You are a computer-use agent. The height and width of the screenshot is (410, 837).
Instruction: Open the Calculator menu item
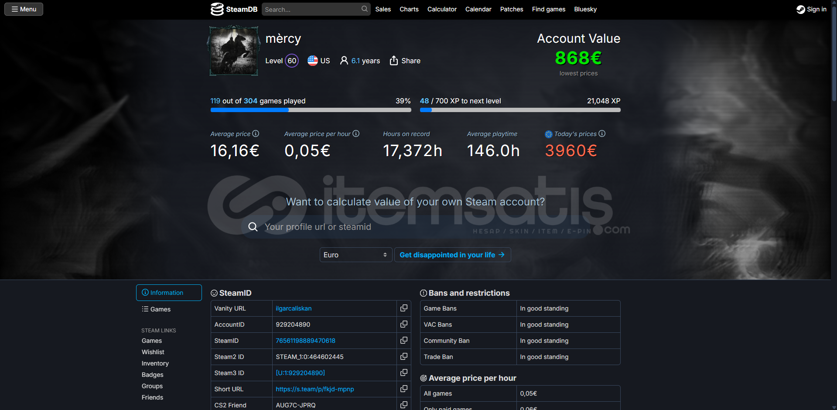pos(442,9)
